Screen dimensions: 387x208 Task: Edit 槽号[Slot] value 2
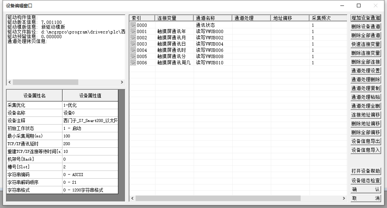click(x=90, y=167)
